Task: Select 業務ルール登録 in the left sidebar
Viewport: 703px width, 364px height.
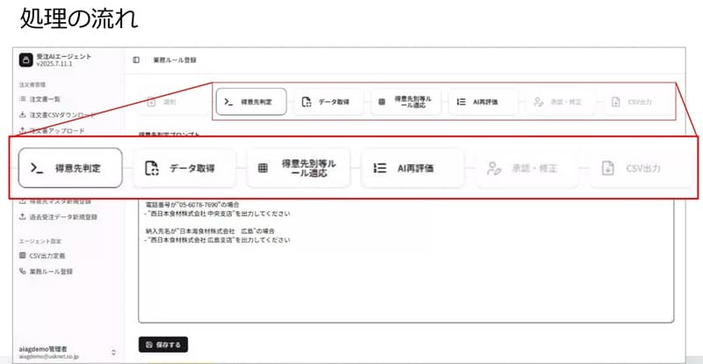Action: tap(50, 271)
